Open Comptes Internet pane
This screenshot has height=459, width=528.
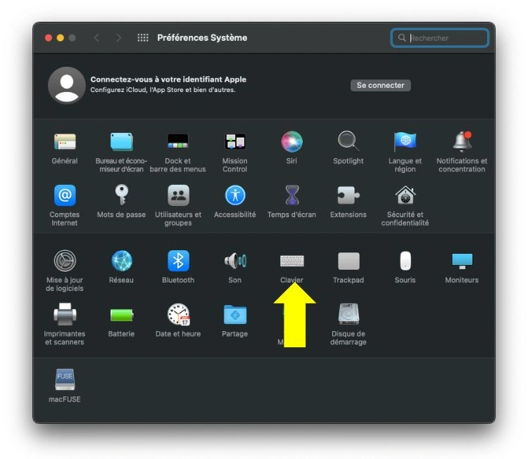click(x=65, y=195)
